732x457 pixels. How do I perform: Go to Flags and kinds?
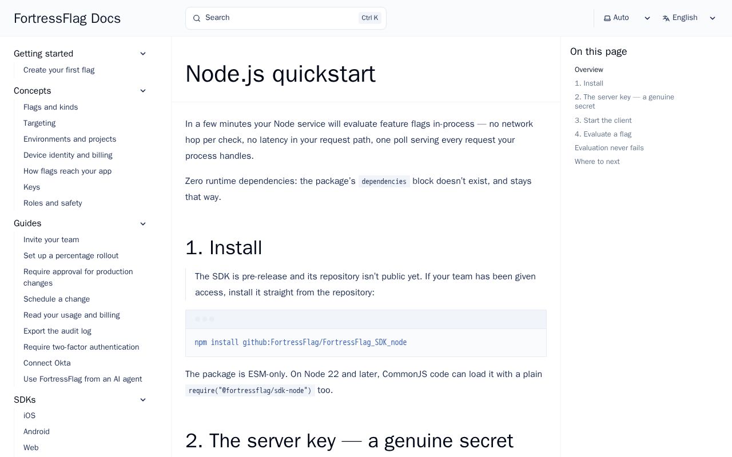pyautogui.click(x=50, y=107)
